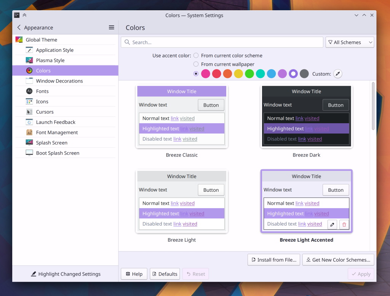Viewport: 390px width, 296px height.
Task: Open the sidebar hamburger menu
Action: (112, 27)
